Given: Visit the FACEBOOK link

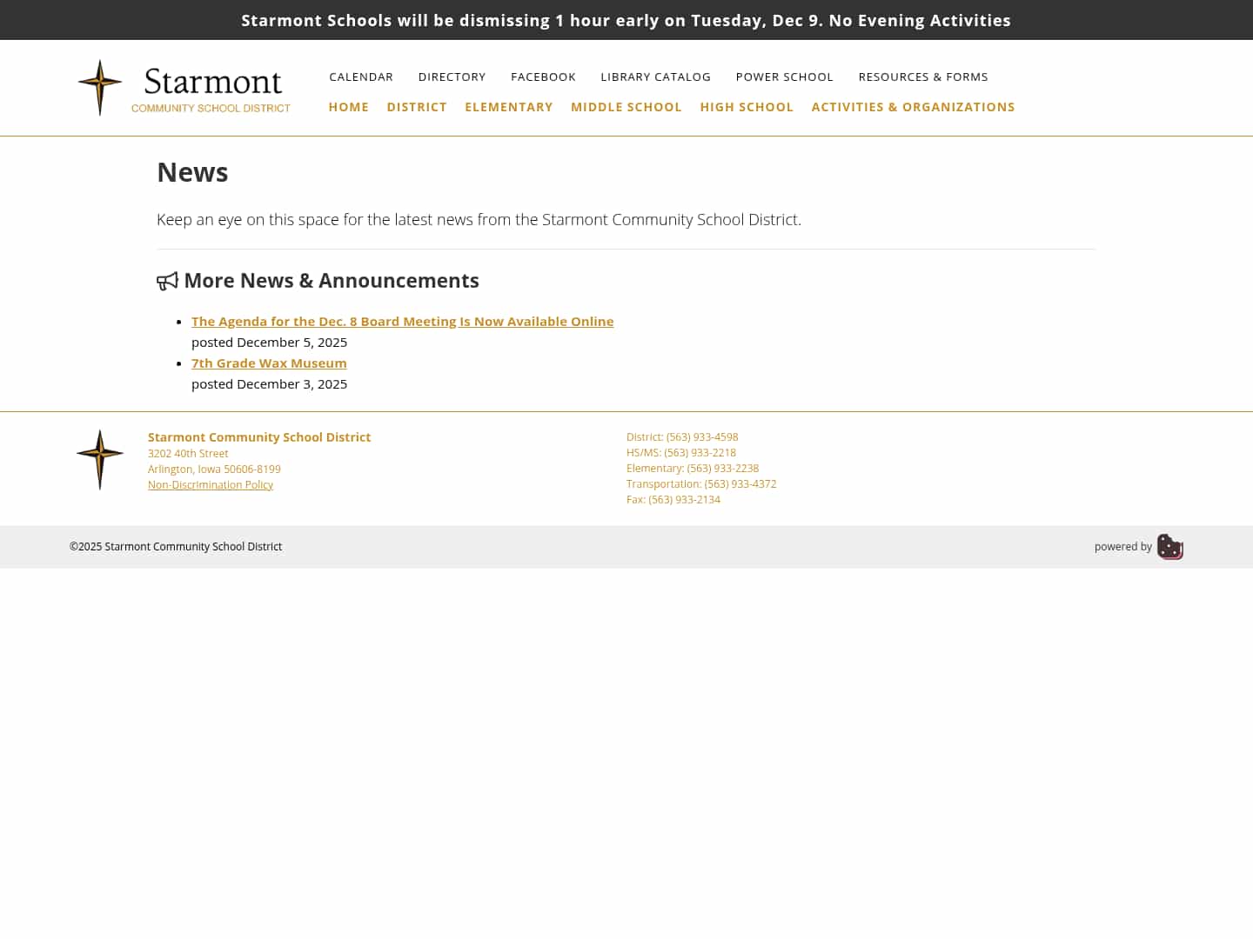Looking at the screenshot, I should click(x=543, y=77).
